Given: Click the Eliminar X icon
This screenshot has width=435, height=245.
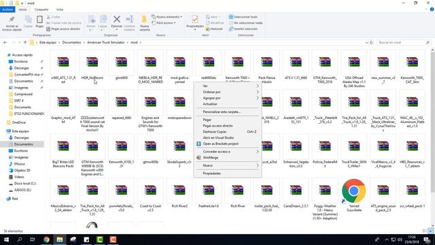Looking at the screenshot, I should (x=116, y=19).
